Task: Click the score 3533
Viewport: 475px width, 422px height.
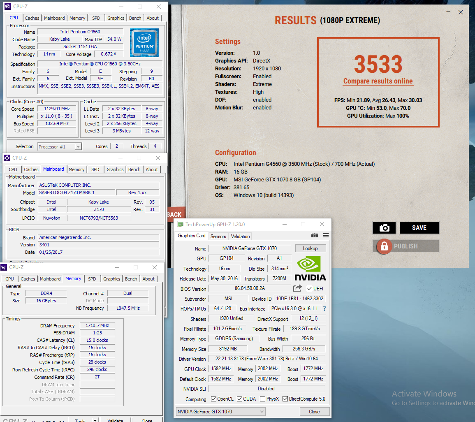Action: (378, 64)
